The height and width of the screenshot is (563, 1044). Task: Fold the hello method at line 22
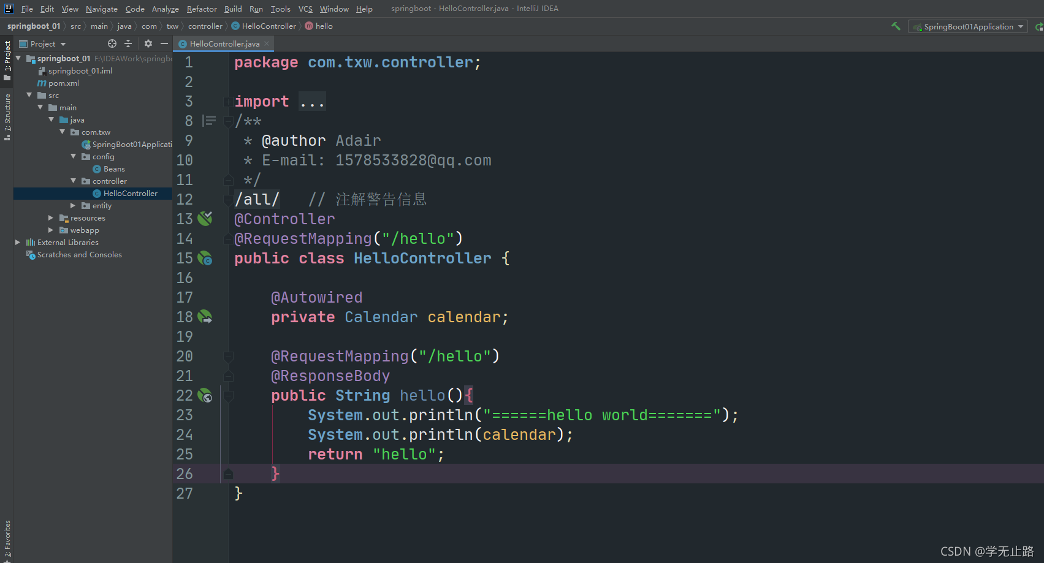coord(228,395)
